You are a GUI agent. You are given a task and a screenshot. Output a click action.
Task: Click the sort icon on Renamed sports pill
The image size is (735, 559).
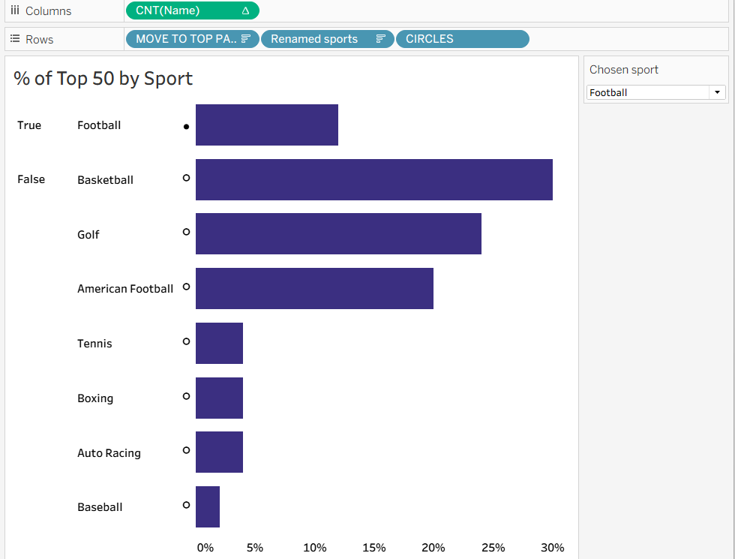tap(380, 39)
